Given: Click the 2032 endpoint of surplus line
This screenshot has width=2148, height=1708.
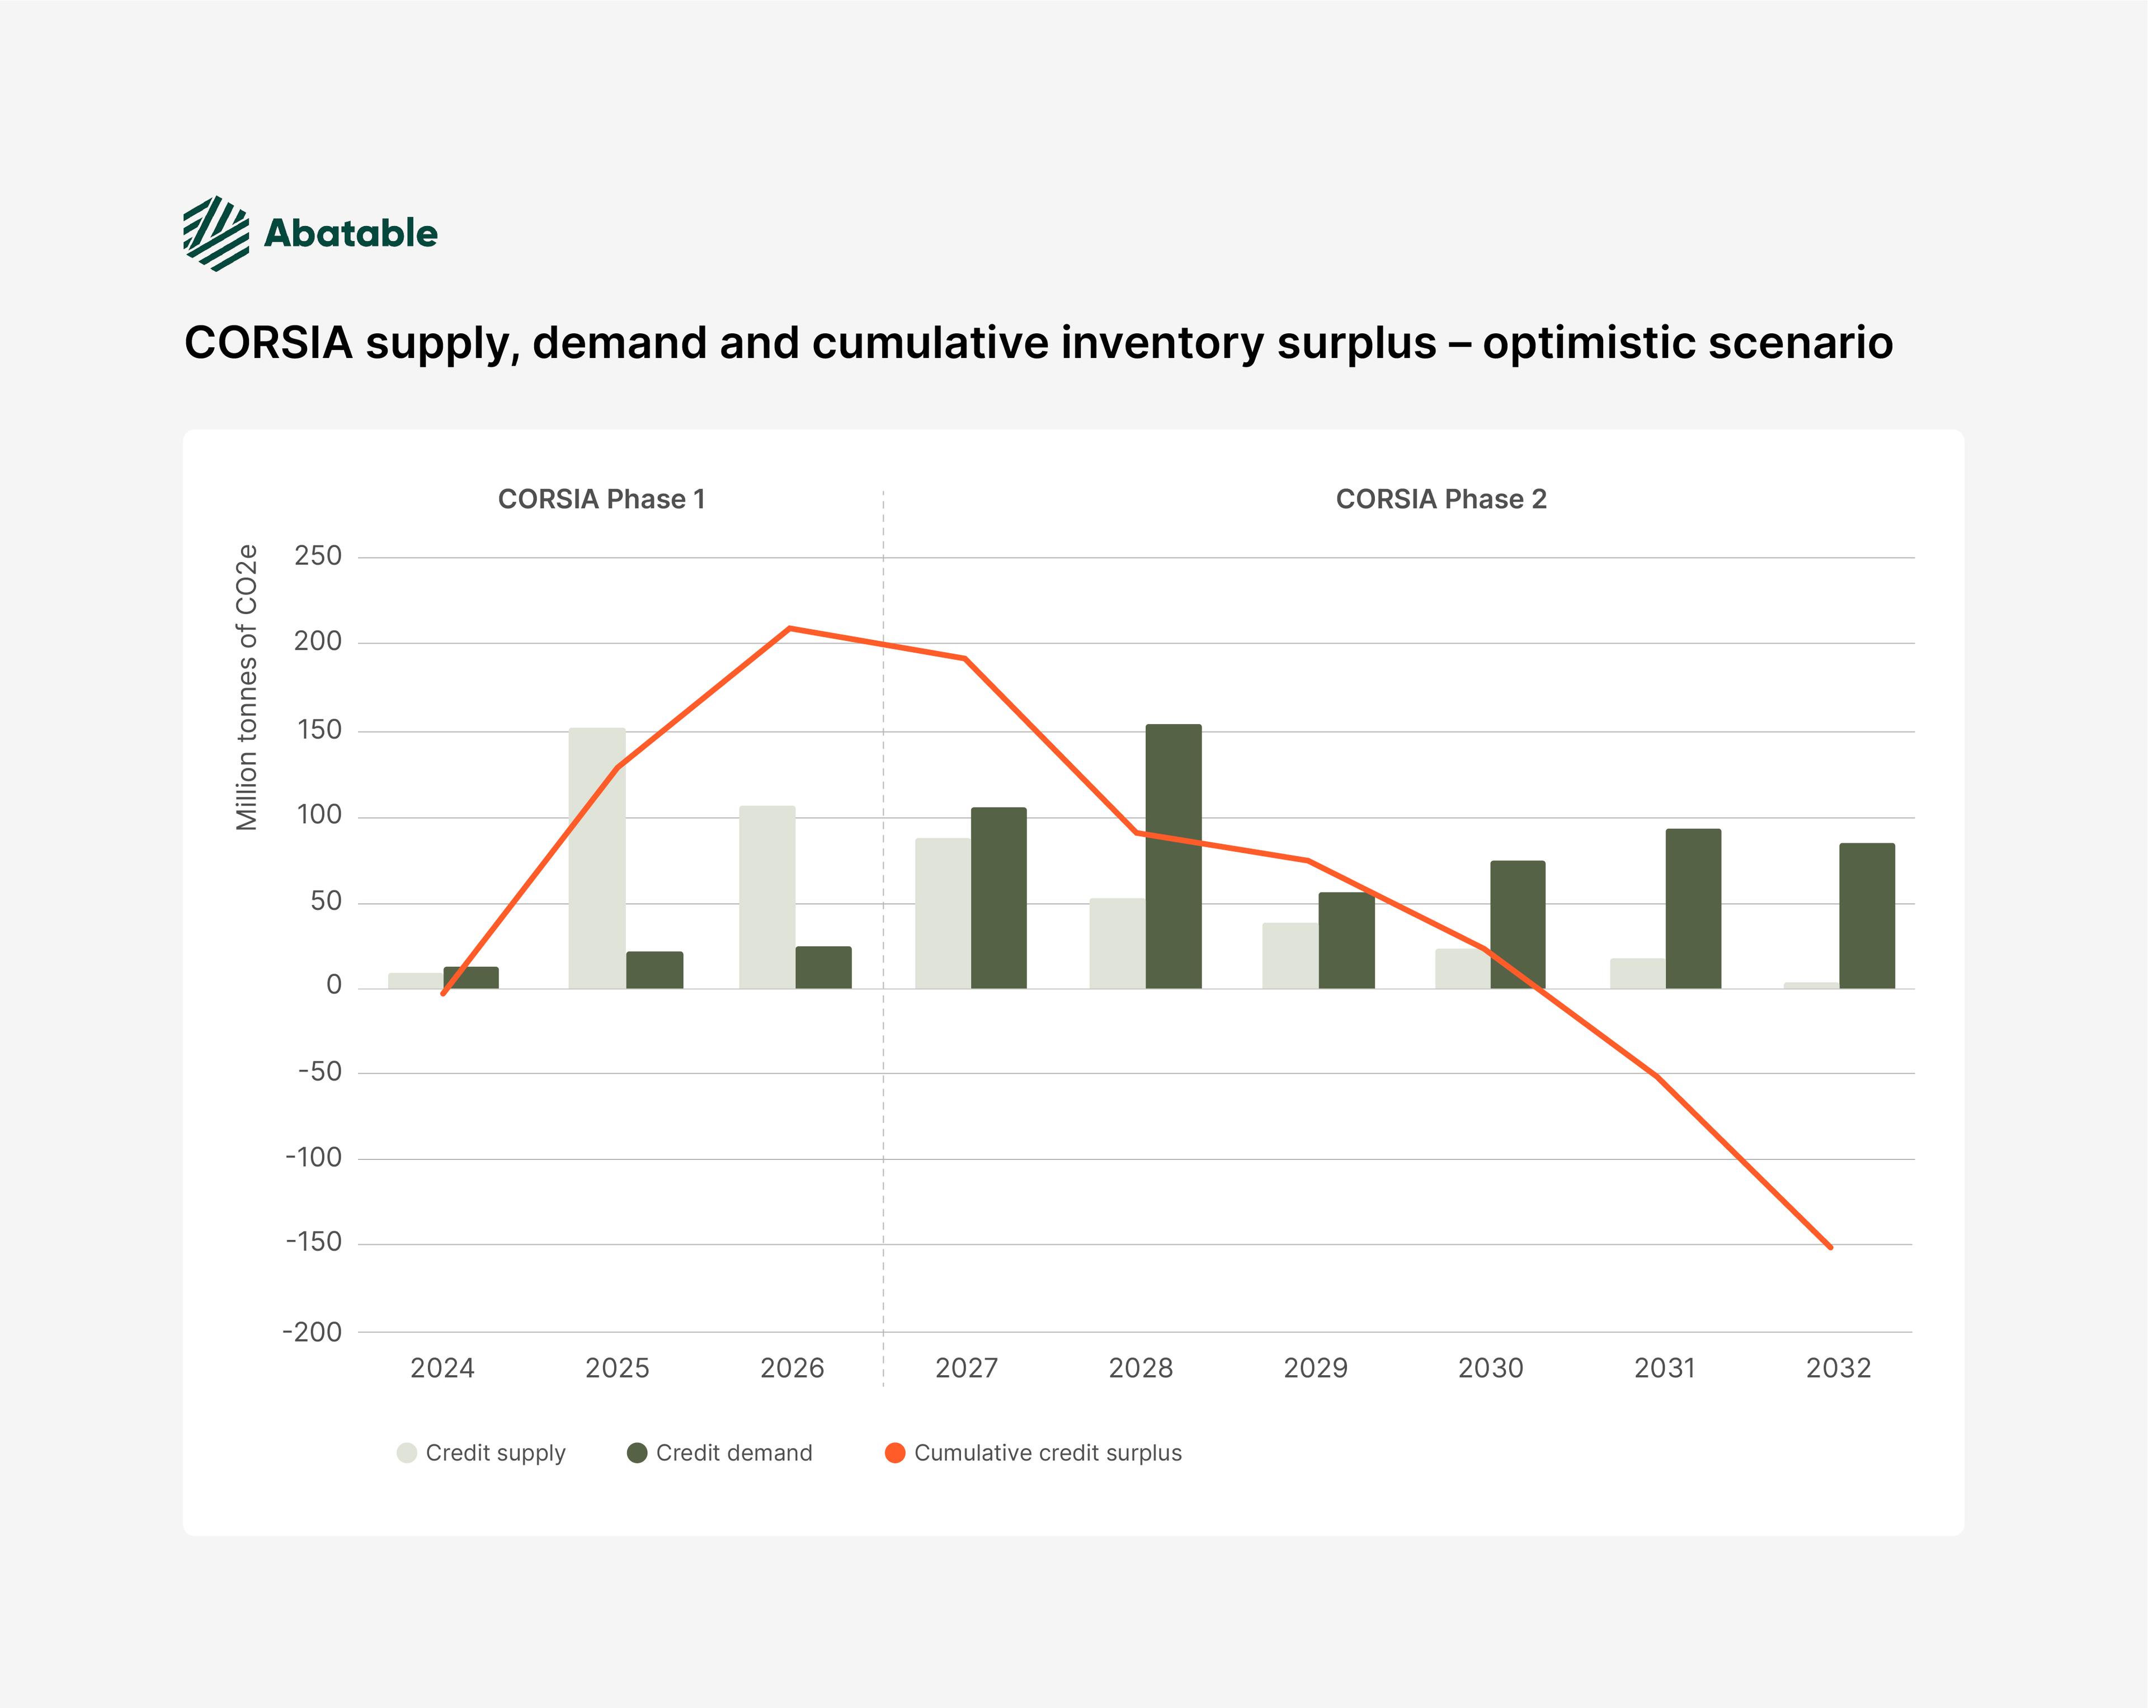Looking at the screenshot, I should coord(1830,1247).
